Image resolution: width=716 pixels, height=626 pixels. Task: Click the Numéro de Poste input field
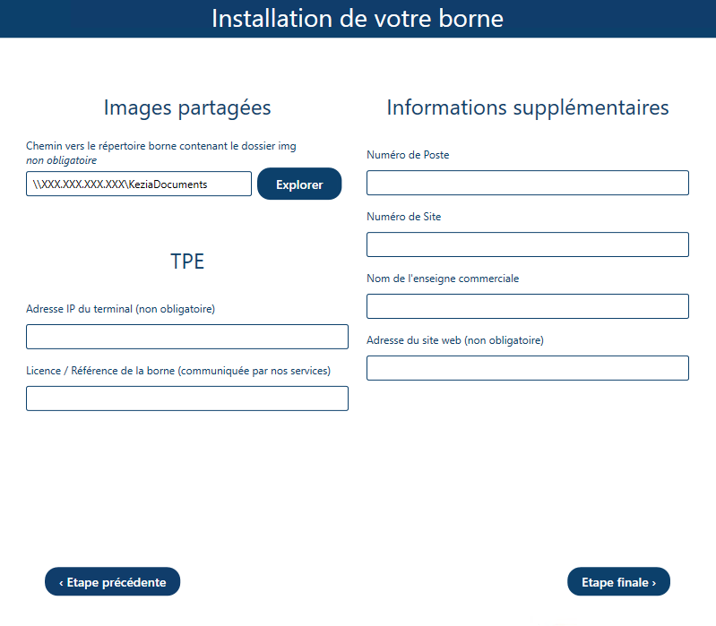click(x=527, y=183)
